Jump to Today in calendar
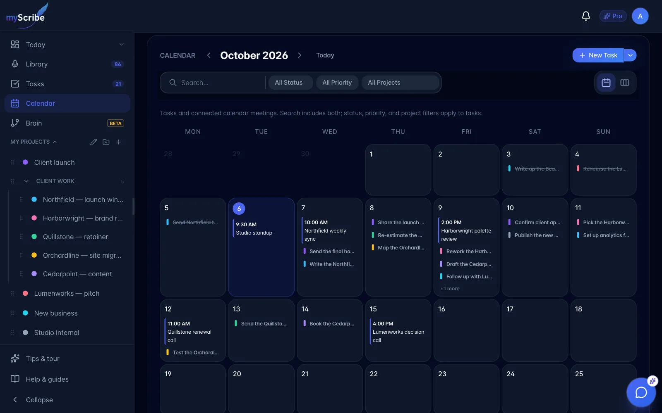 (325, 55)
